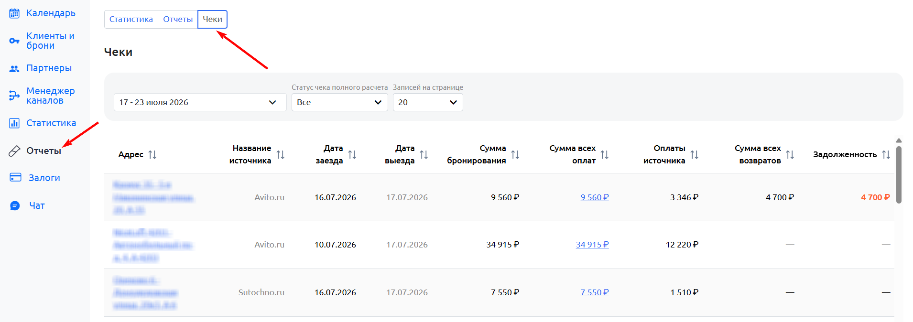Screen dimensions: 913x322
Task: Sort table by Адрес column arrows
Action: click(x=152, y=154)
